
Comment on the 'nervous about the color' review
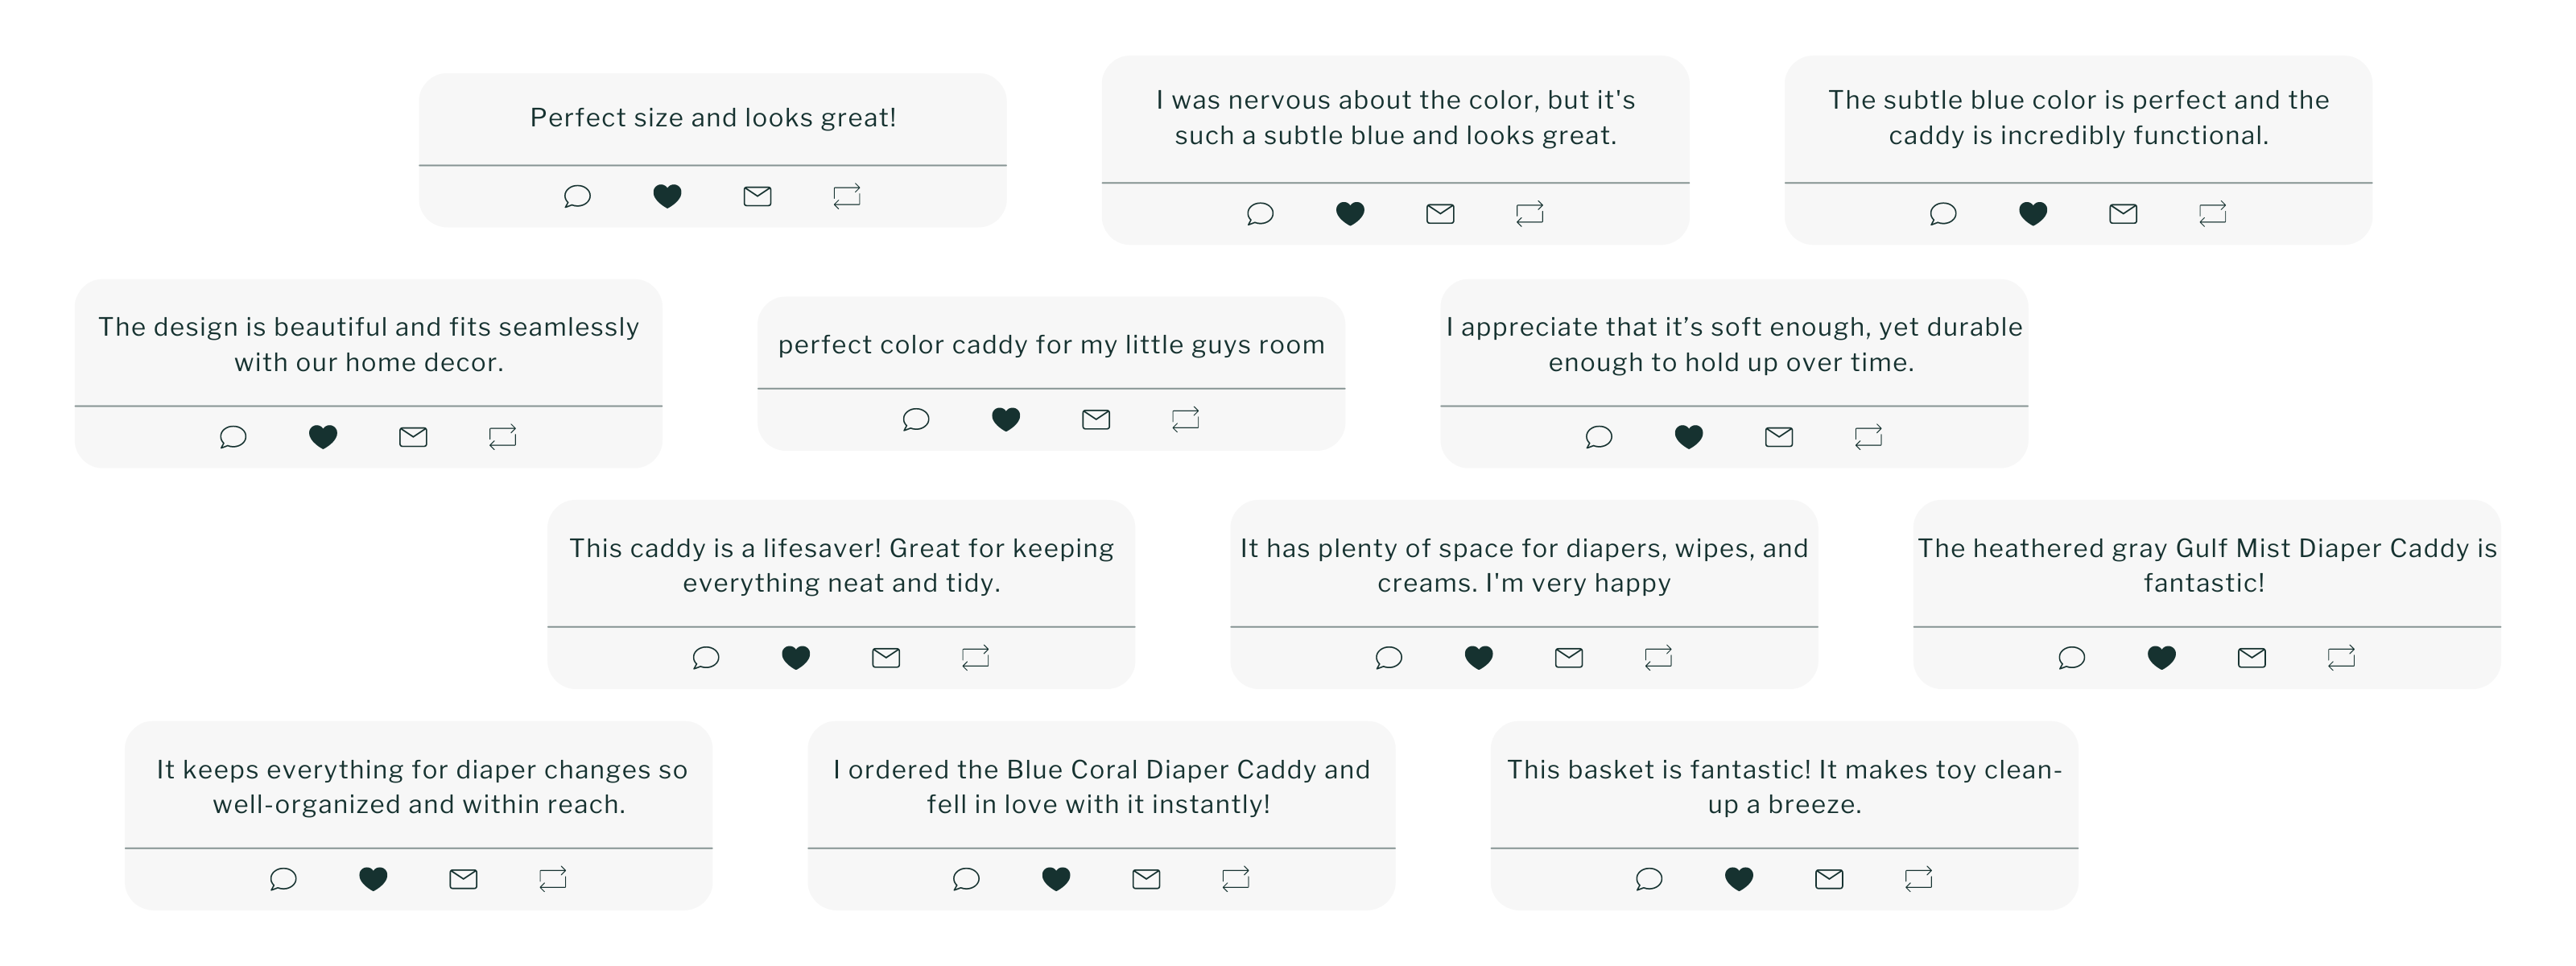click(x=1260, y=213)
